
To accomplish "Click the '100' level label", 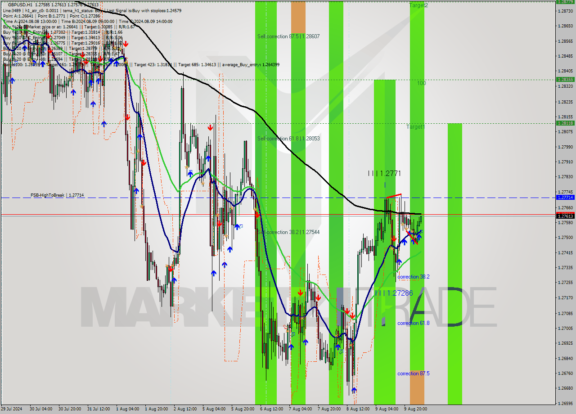I will click(421, 83).
